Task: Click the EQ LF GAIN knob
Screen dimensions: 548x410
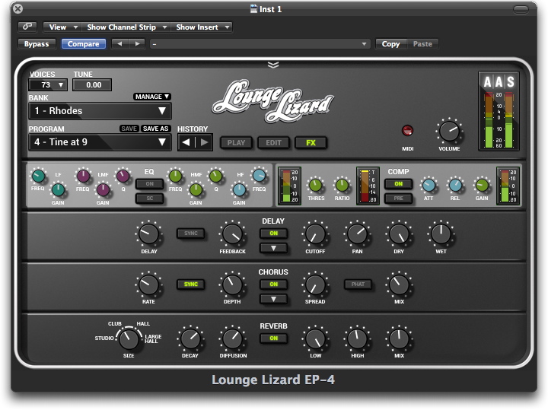Action: coord(58,189)
